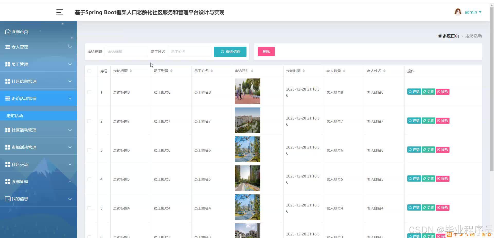Click the 系统首页 breadcrumb link
The height and width of the screenshot is (238, 494).
point(451,36)
